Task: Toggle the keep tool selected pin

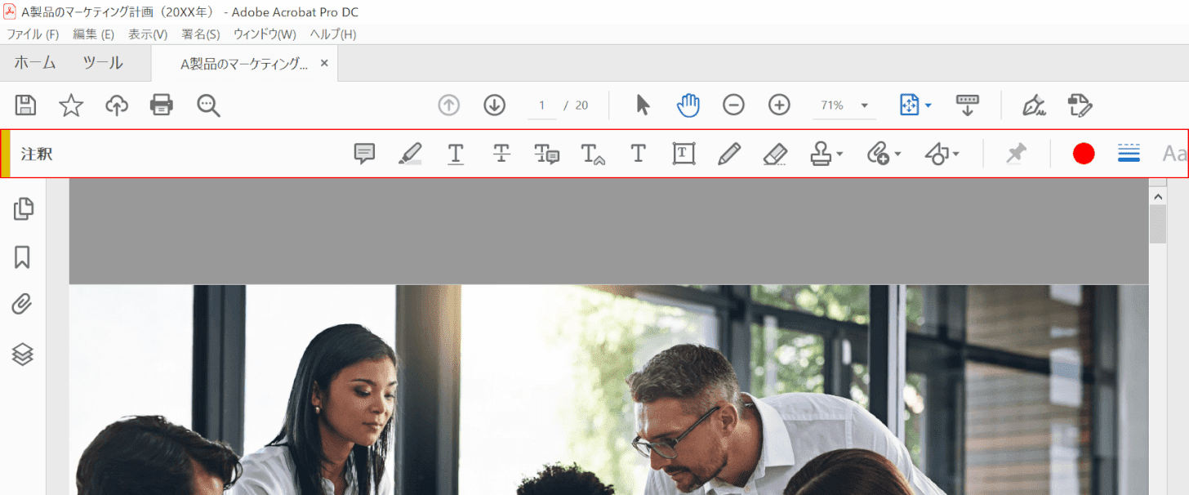Action: coord(1016,154)
